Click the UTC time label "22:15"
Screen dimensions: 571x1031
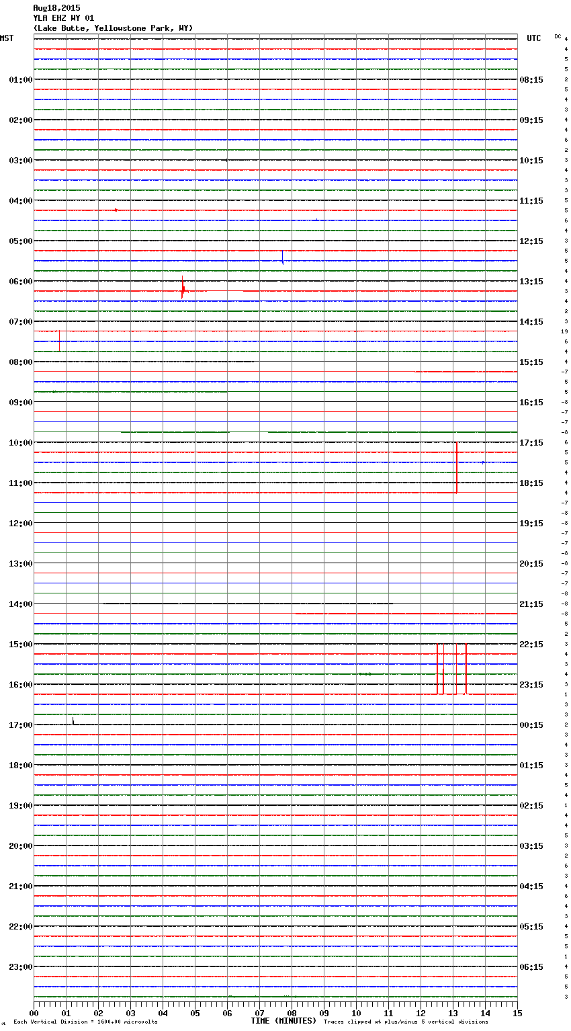[x=531, y=645]
